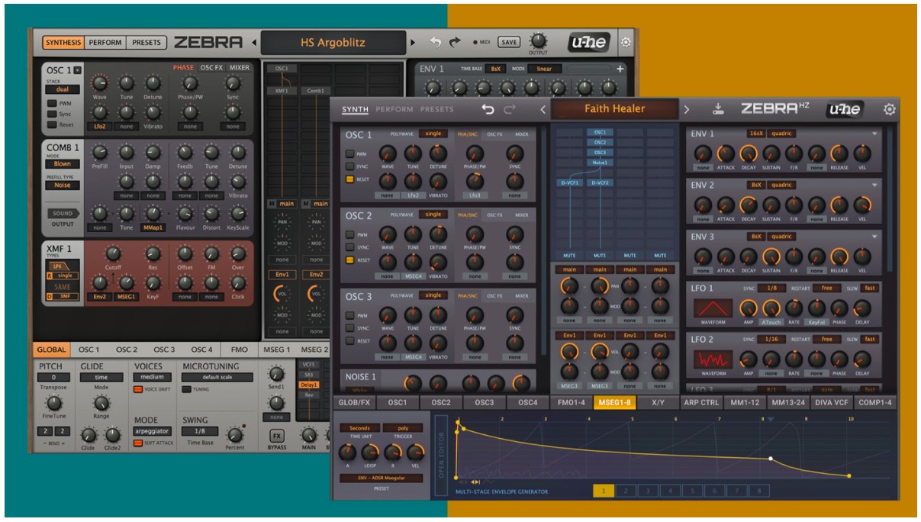Viewport: 921px width, 522px height.
Task: Open settings gear in the old Zebra window
Action: click(626, 43)
